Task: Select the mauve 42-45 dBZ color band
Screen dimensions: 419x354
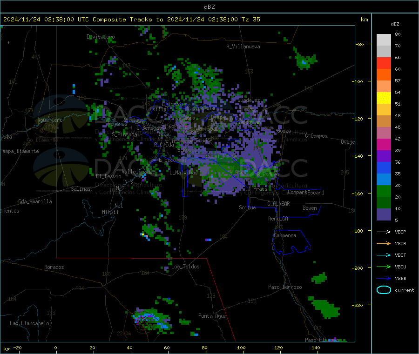Action: (384, 133)
